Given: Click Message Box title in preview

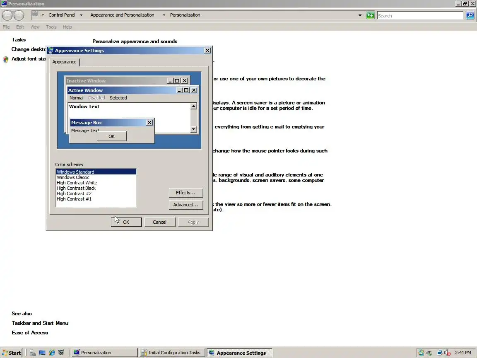Looking at the screenshot, I should tap(87, 123).
